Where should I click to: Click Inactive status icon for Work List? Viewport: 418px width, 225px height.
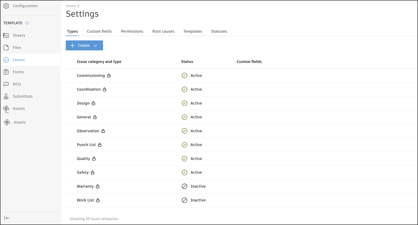[185, 200]
